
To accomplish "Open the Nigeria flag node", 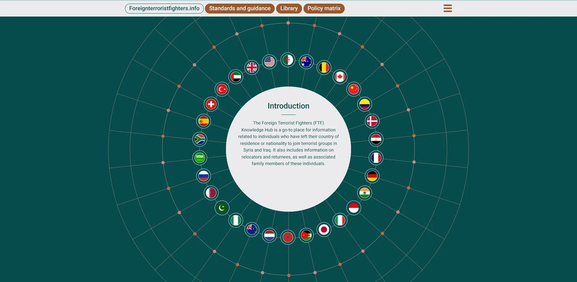I will 236,220.
